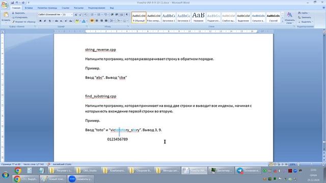Switch to the Рассылки ribbon tab
Image resolution: width=326 pixels, height=183 pixels.
78,8
